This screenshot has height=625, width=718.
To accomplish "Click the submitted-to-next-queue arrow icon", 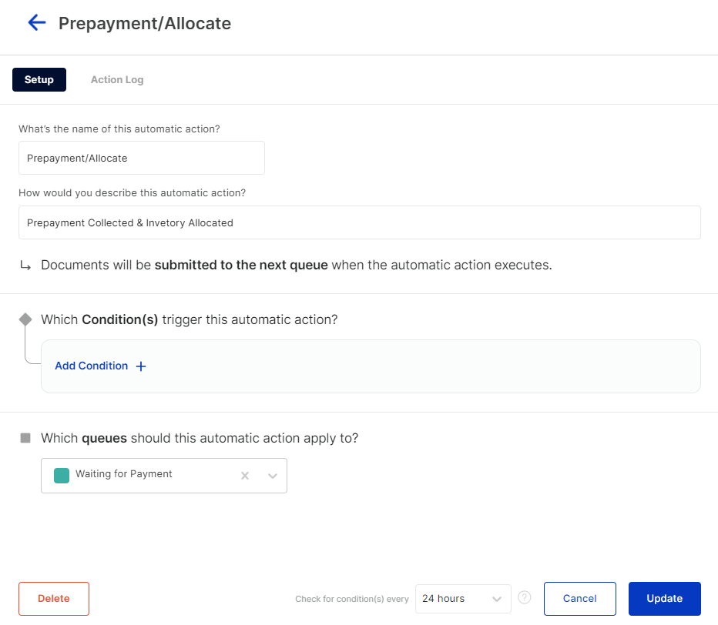I will [25, 266].
